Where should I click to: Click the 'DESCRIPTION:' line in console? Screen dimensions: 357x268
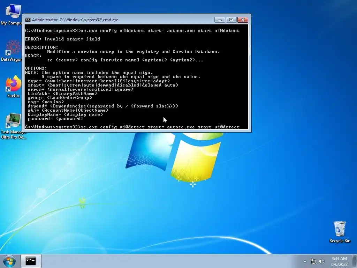(x=41, y=47)
